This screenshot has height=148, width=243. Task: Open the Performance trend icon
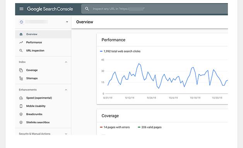(x=21, y=42)
